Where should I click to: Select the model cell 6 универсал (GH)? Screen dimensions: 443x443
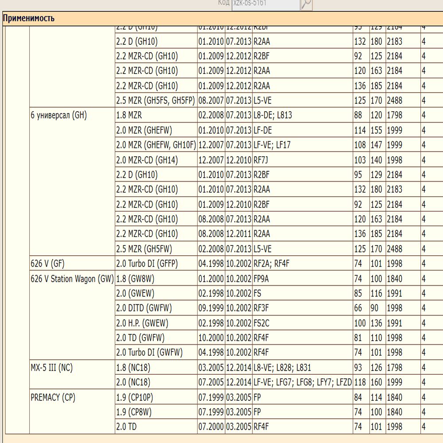coord(72,181)
